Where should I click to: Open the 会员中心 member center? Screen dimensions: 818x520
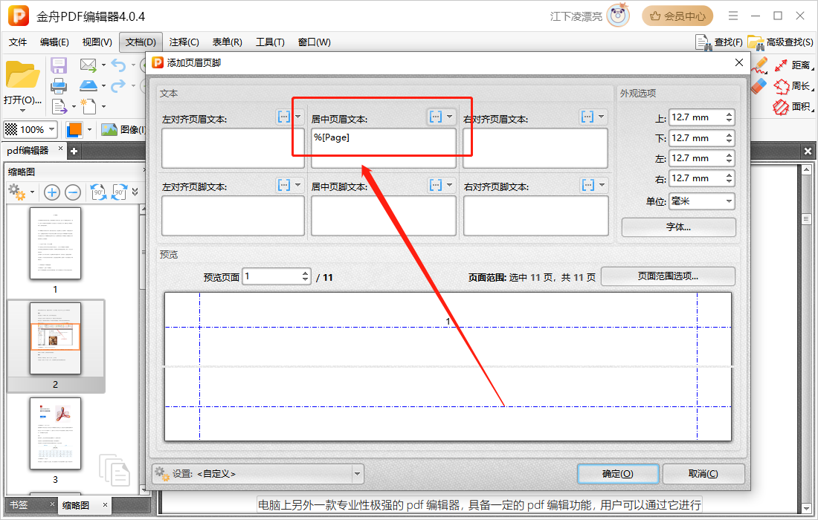677,16
